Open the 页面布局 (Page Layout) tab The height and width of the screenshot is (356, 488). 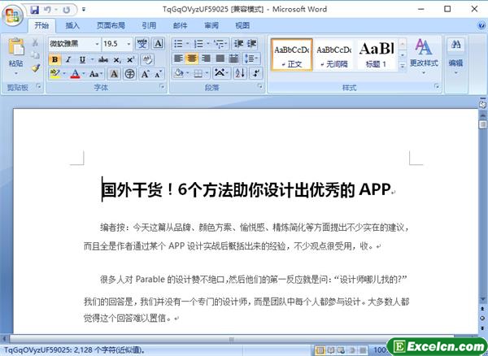111,25
